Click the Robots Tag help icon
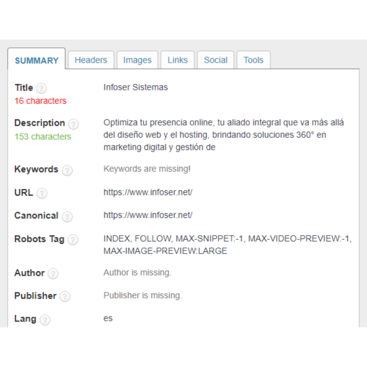This screenshot has width=367, height=367. click(73, 240)
